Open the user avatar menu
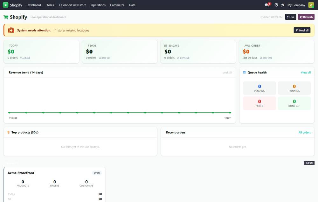 coord(311,5)
